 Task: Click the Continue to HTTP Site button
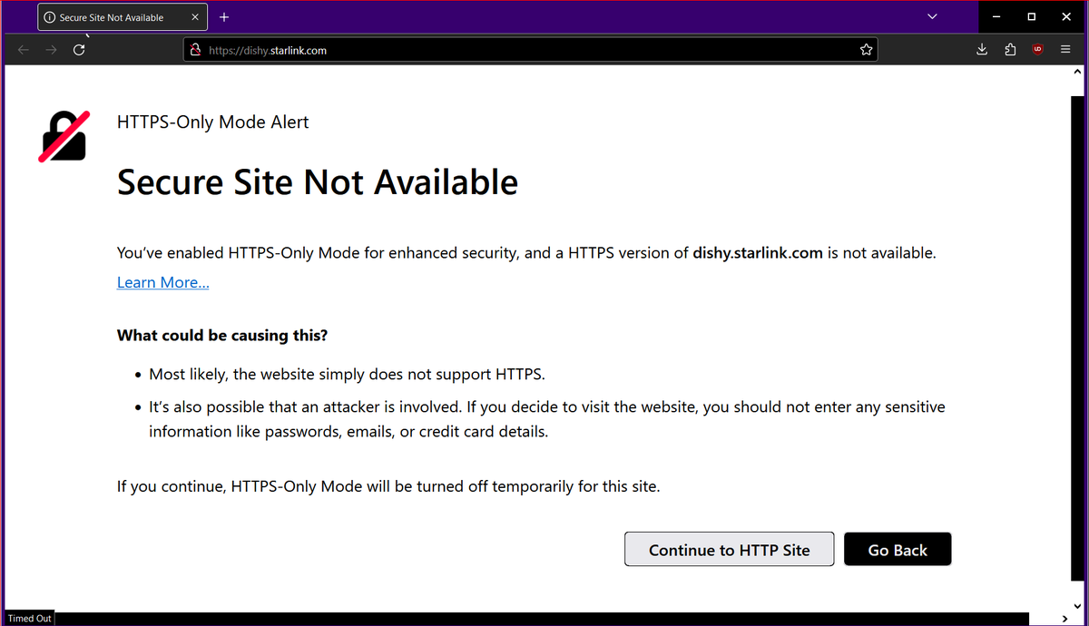(730, 550)
